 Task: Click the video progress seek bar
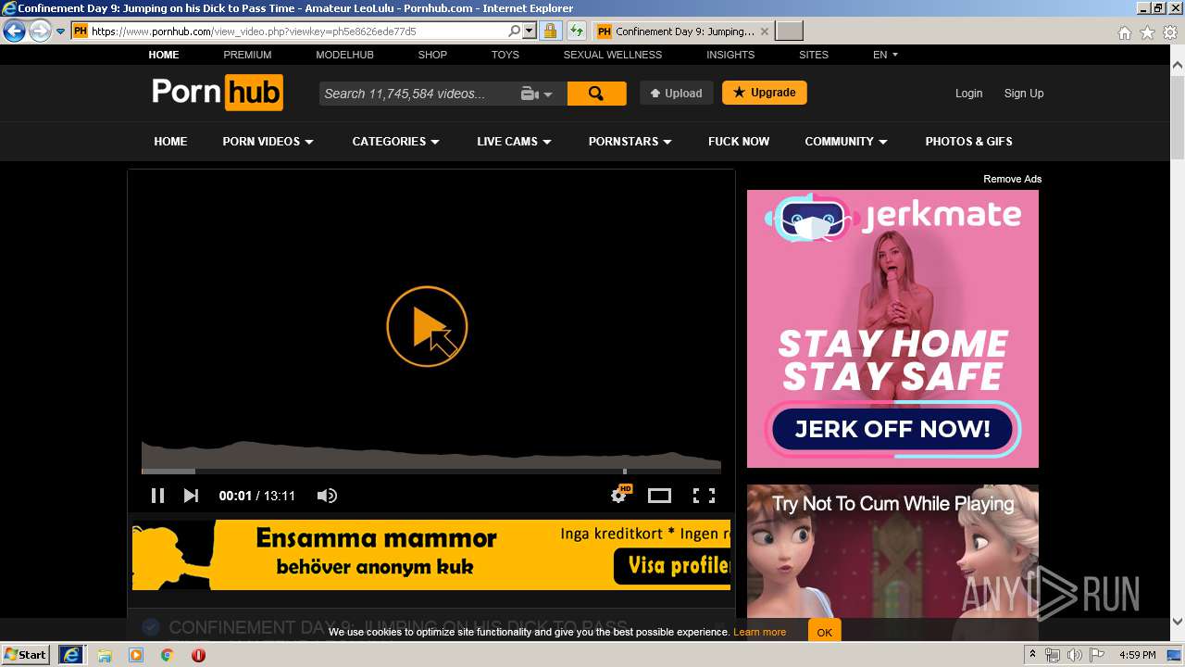tap(431, 472)
